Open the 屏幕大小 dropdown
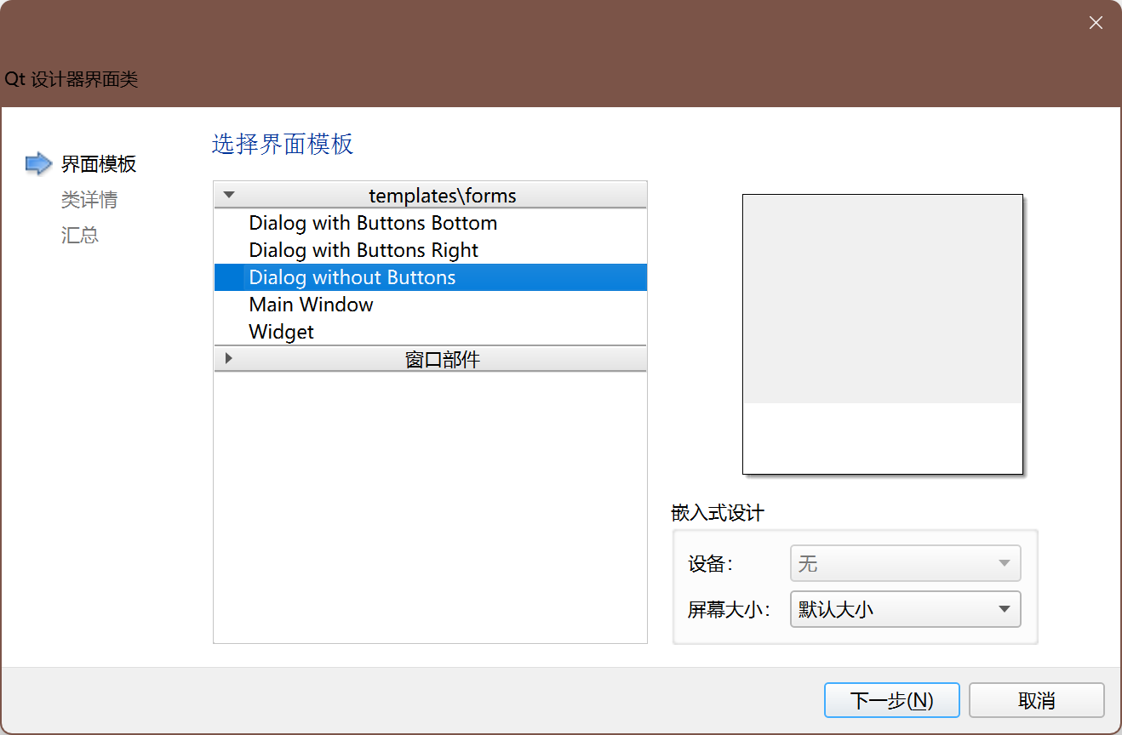 tap(906, 609)
